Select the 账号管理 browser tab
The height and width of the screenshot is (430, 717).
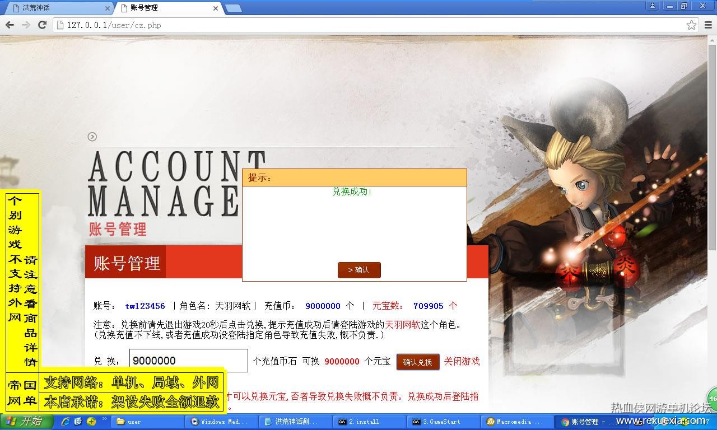[x=169, y=8]
